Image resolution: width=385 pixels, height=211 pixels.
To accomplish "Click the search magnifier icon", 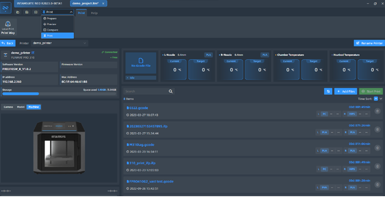I will pos(170,92).
